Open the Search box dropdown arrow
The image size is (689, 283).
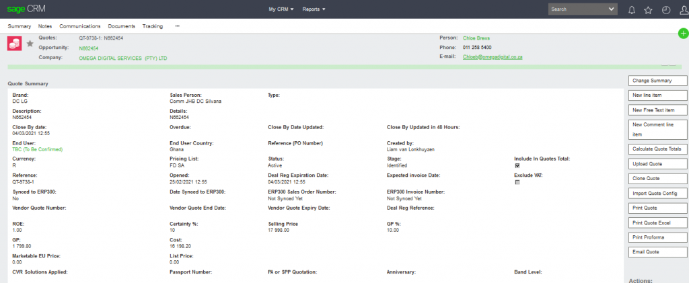(611, 9)
